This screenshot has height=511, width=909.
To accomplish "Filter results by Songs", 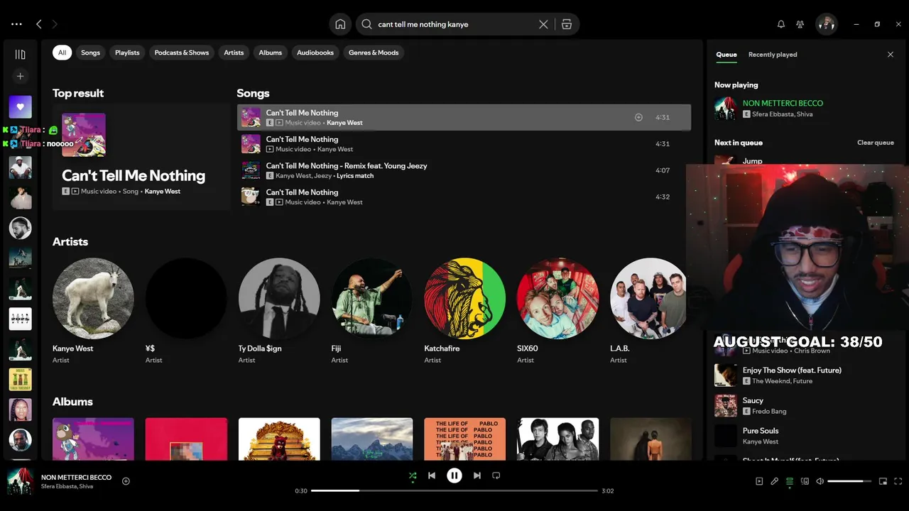I will pos(90,53).
